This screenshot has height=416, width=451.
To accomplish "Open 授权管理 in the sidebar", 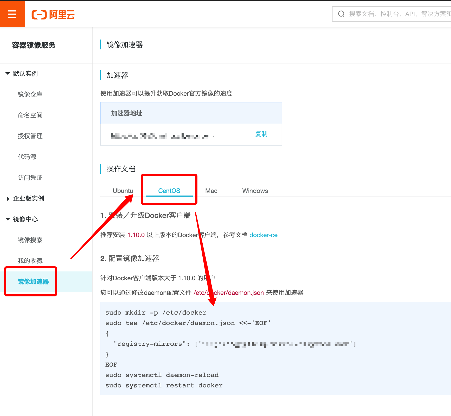I will (30, 136).
